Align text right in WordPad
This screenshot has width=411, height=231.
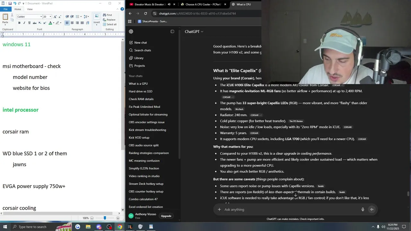click(x=77, y=23)
